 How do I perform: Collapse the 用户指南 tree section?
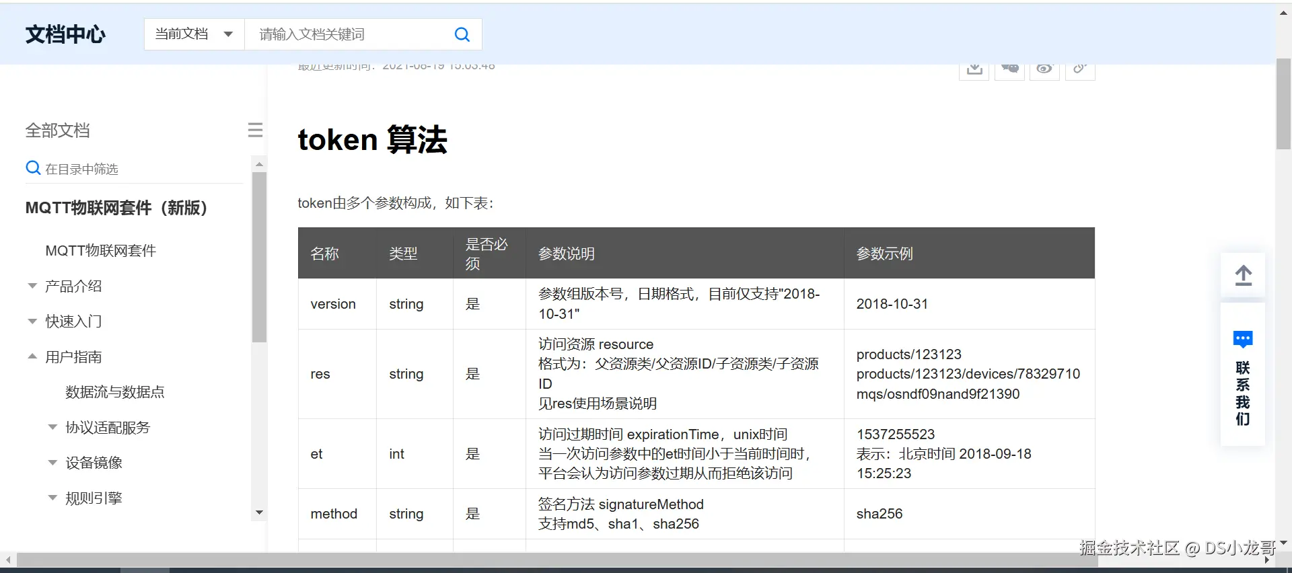tap(32, 356)
